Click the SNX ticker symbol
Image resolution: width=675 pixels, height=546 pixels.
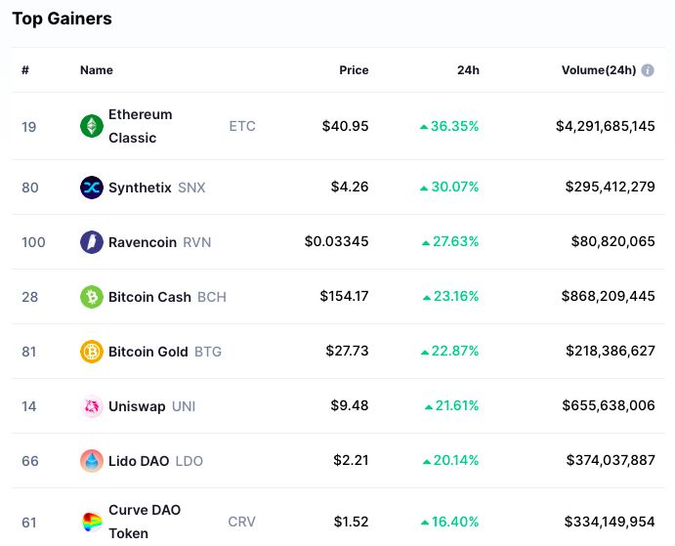click(x=191, y=188)
